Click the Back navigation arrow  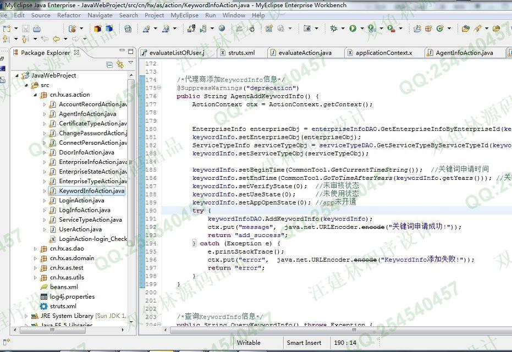click(56, 39)
